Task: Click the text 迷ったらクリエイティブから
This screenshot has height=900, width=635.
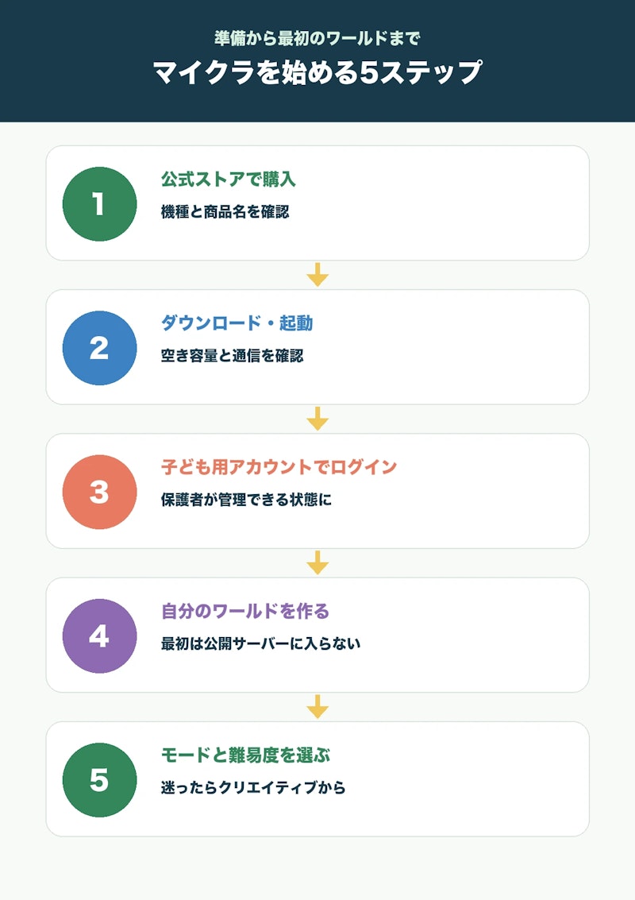Action: pyautogui.click(x=253, y=787)
